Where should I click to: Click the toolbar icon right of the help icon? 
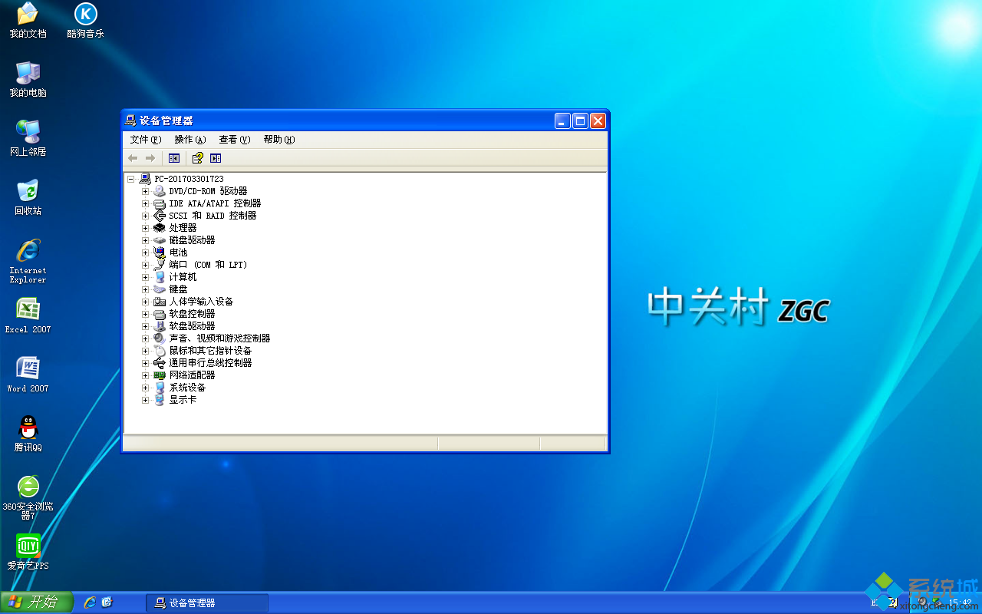click(216, 158)
